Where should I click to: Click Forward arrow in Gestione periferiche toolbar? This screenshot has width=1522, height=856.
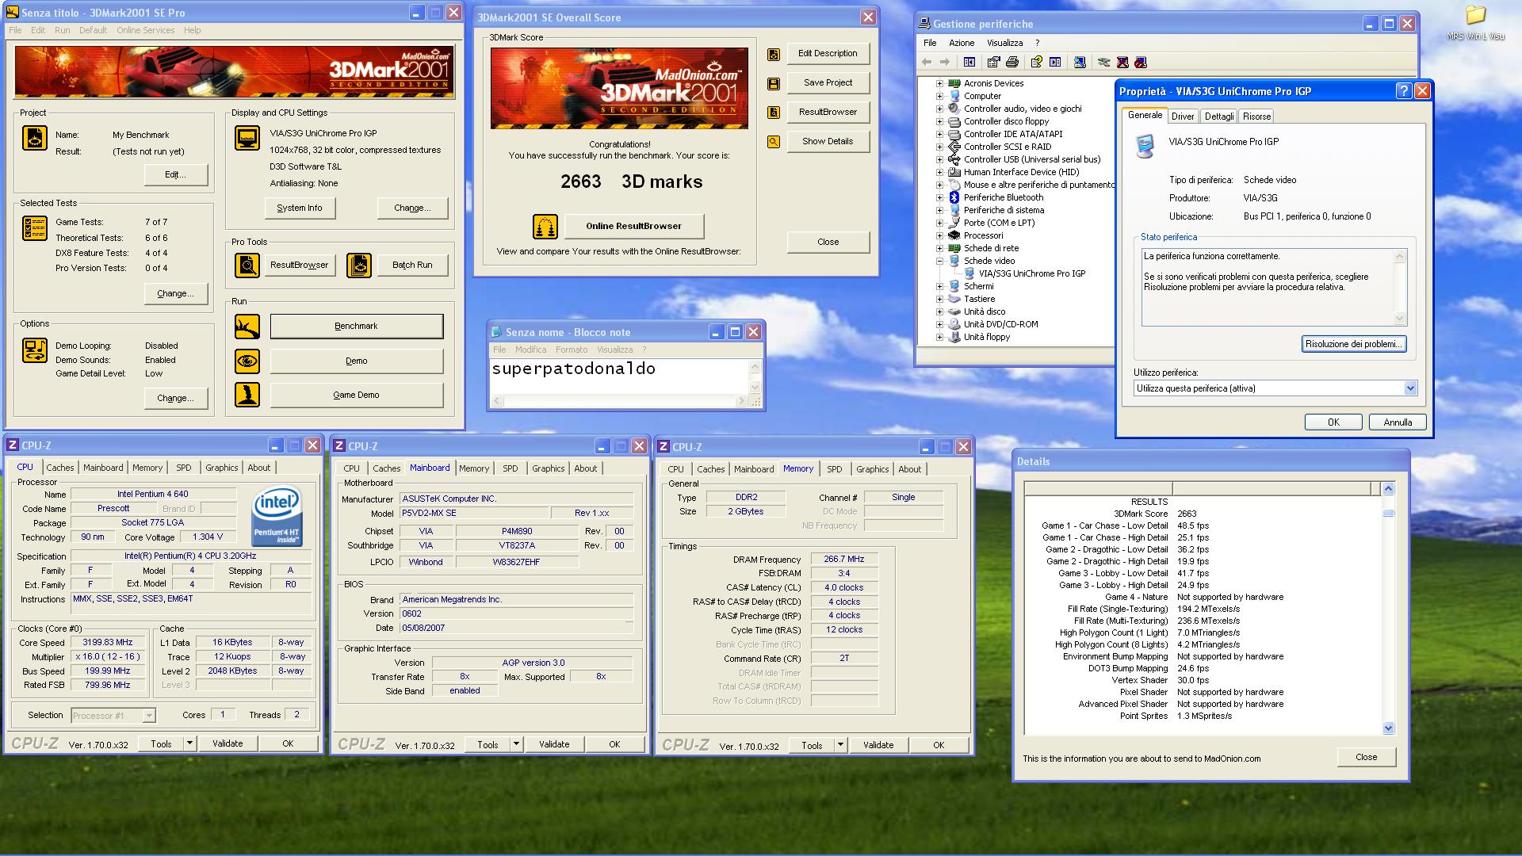click(945, 62)
